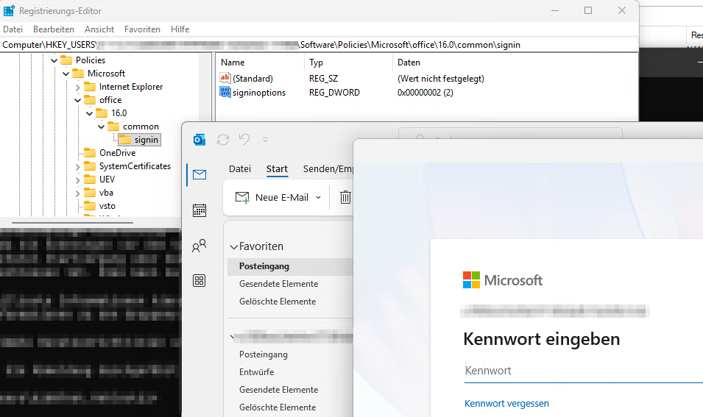Open the Ansicht menu
This screenshot has width=703, height=417.
(99, 29)
